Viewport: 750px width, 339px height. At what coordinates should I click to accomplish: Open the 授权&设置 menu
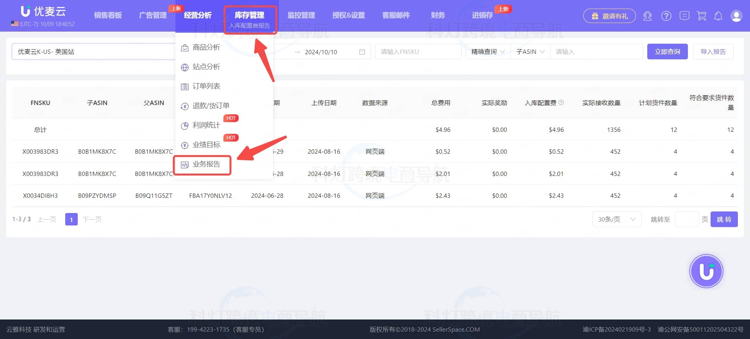pos(348,15)
